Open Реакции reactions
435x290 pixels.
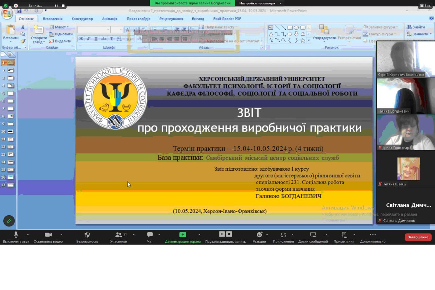coord(259,237)
